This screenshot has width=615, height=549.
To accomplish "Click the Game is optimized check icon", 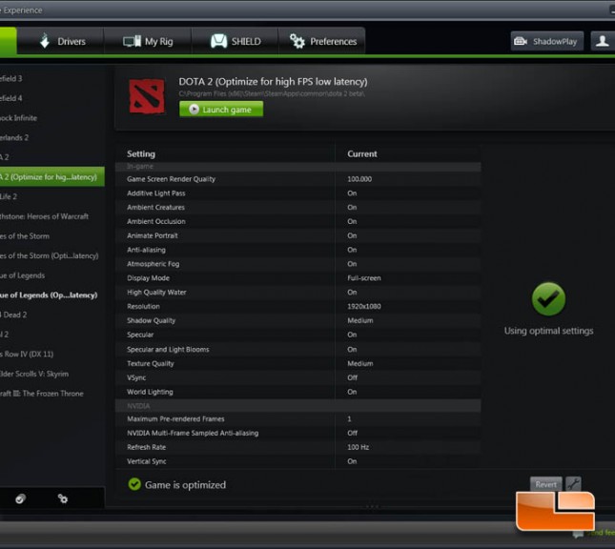I will pyautogui.click(x=134, y=485).
